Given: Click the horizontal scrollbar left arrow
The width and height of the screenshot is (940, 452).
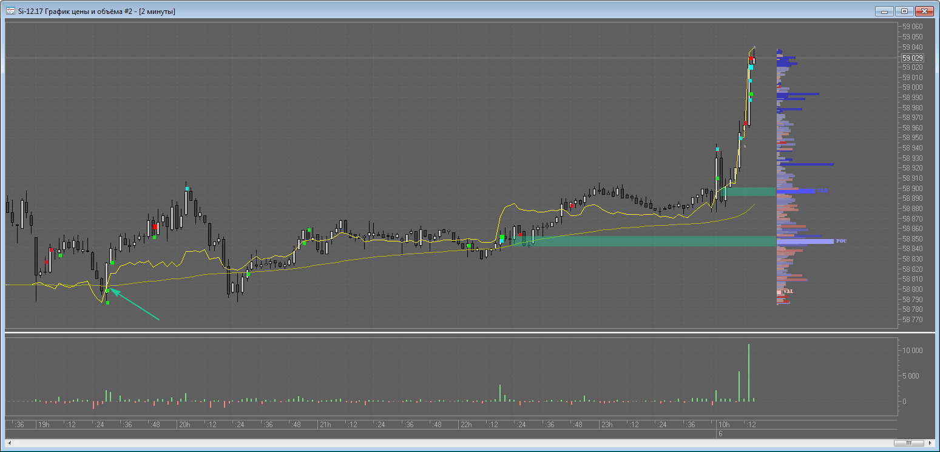Looking at the screenshot, I should tap(8, 442).
